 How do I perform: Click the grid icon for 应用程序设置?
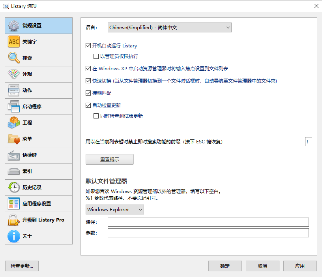[x=14, y=204]
